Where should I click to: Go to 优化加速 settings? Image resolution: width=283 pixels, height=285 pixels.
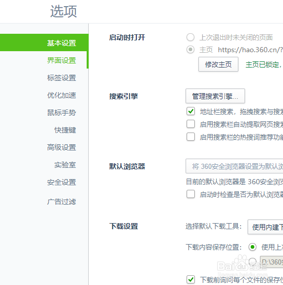pos(62,95)
